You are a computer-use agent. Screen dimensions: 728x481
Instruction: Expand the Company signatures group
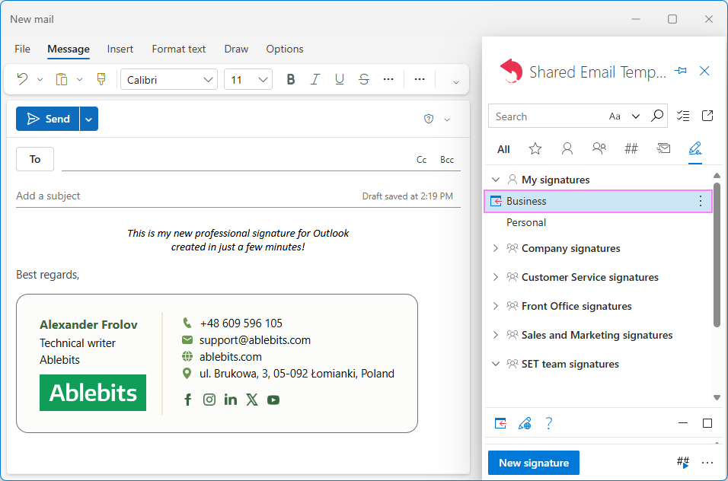coord(496,248)
